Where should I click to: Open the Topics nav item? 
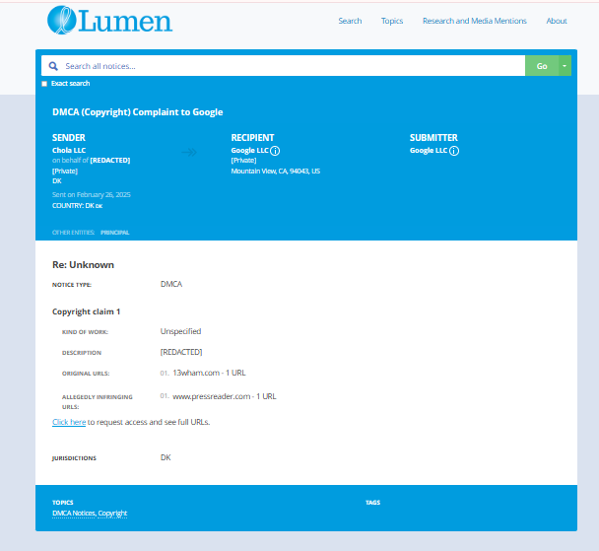392,21
